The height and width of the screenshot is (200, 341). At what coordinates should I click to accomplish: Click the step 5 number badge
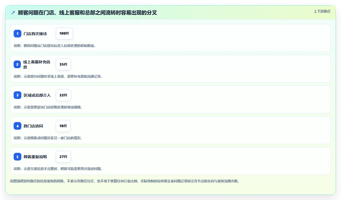pyautogui.click(x=18, y=157)
